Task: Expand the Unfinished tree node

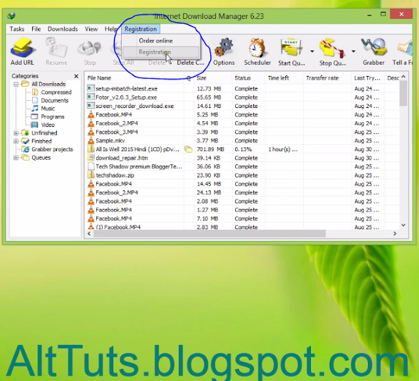Action: [16, 133]
